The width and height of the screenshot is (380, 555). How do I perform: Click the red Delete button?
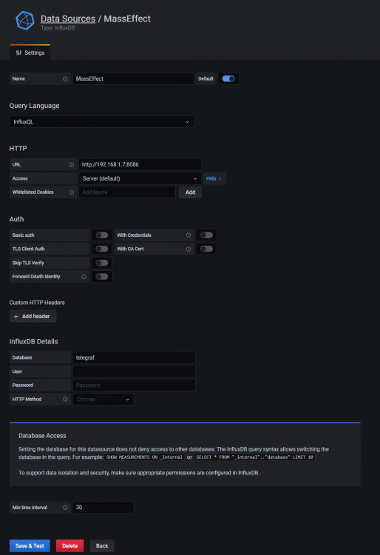70,546
